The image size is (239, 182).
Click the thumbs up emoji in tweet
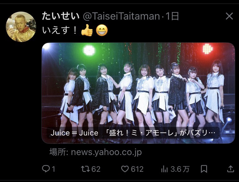coord(87,30)
